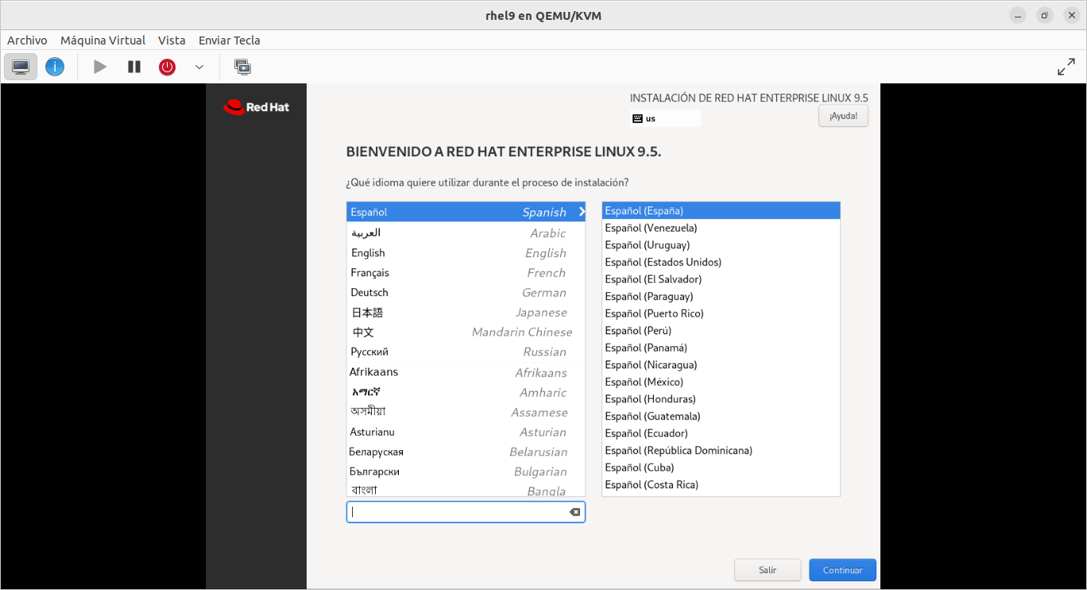The height and width of the screenshot is (590, 1087).
Task: Click the ¡Ayuda! button
Action: click(843, 116)
